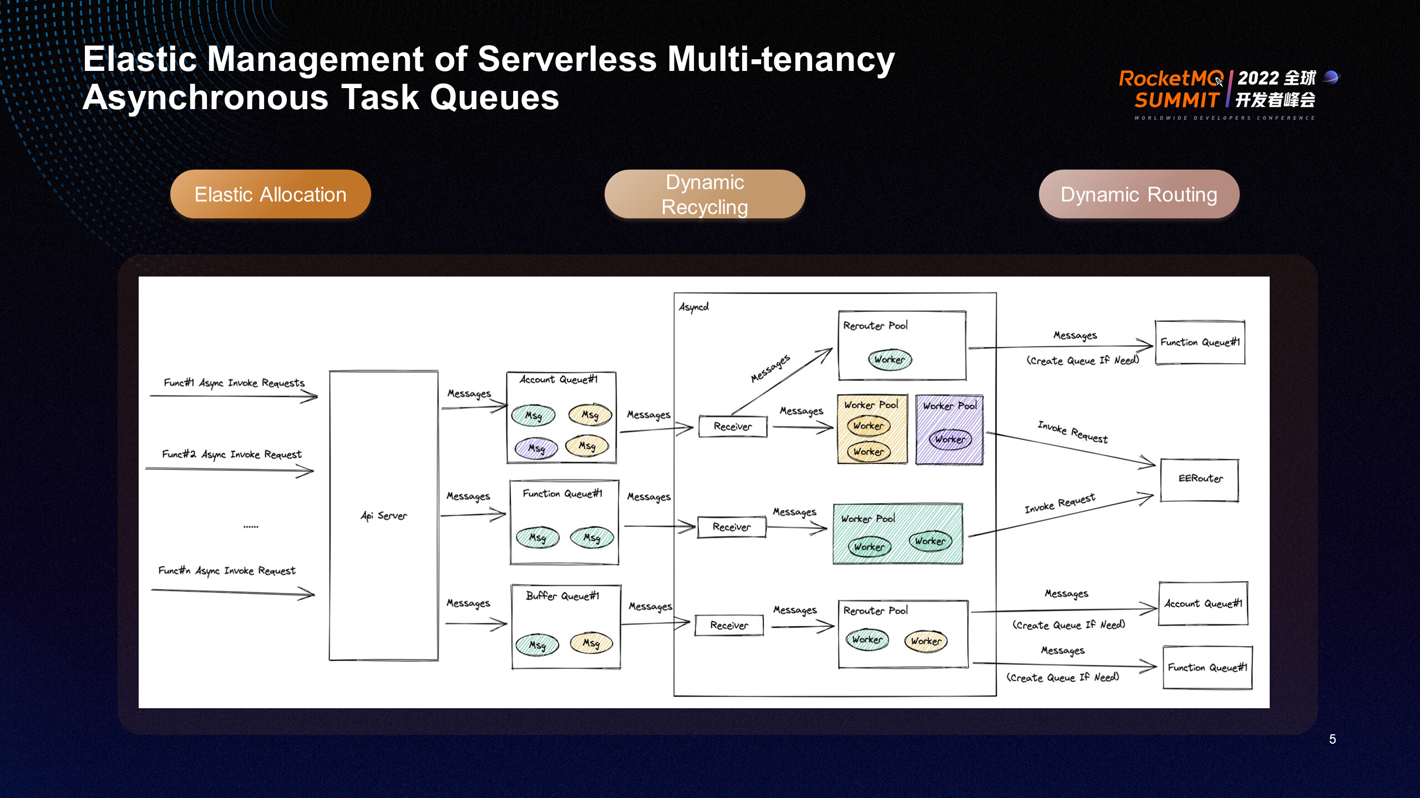Click the diagonal Messages label toward Rerouter Pool
Image resolution: width=1420 pixels, height=798 pixels.
click(x=770, y=369)
